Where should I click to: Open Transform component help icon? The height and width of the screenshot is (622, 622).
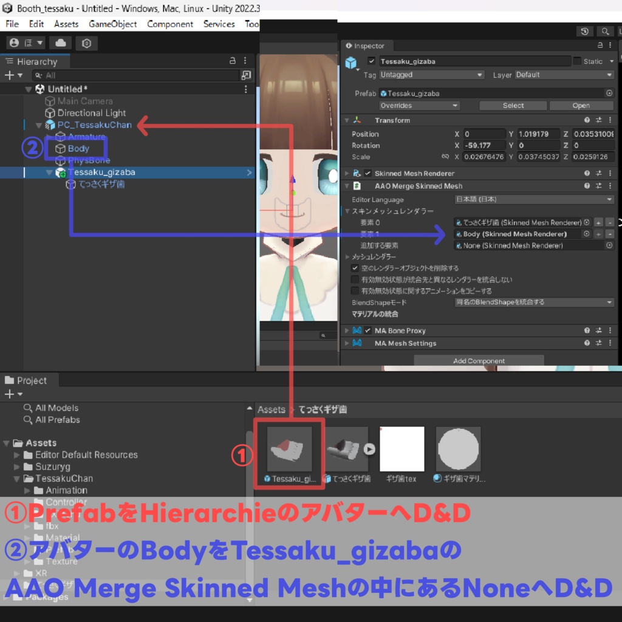point(587,120)
